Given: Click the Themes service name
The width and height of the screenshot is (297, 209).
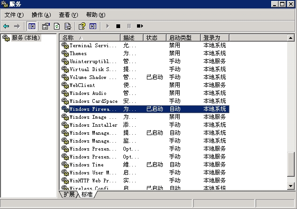Looking at the screenshot, I should (78, 53).
